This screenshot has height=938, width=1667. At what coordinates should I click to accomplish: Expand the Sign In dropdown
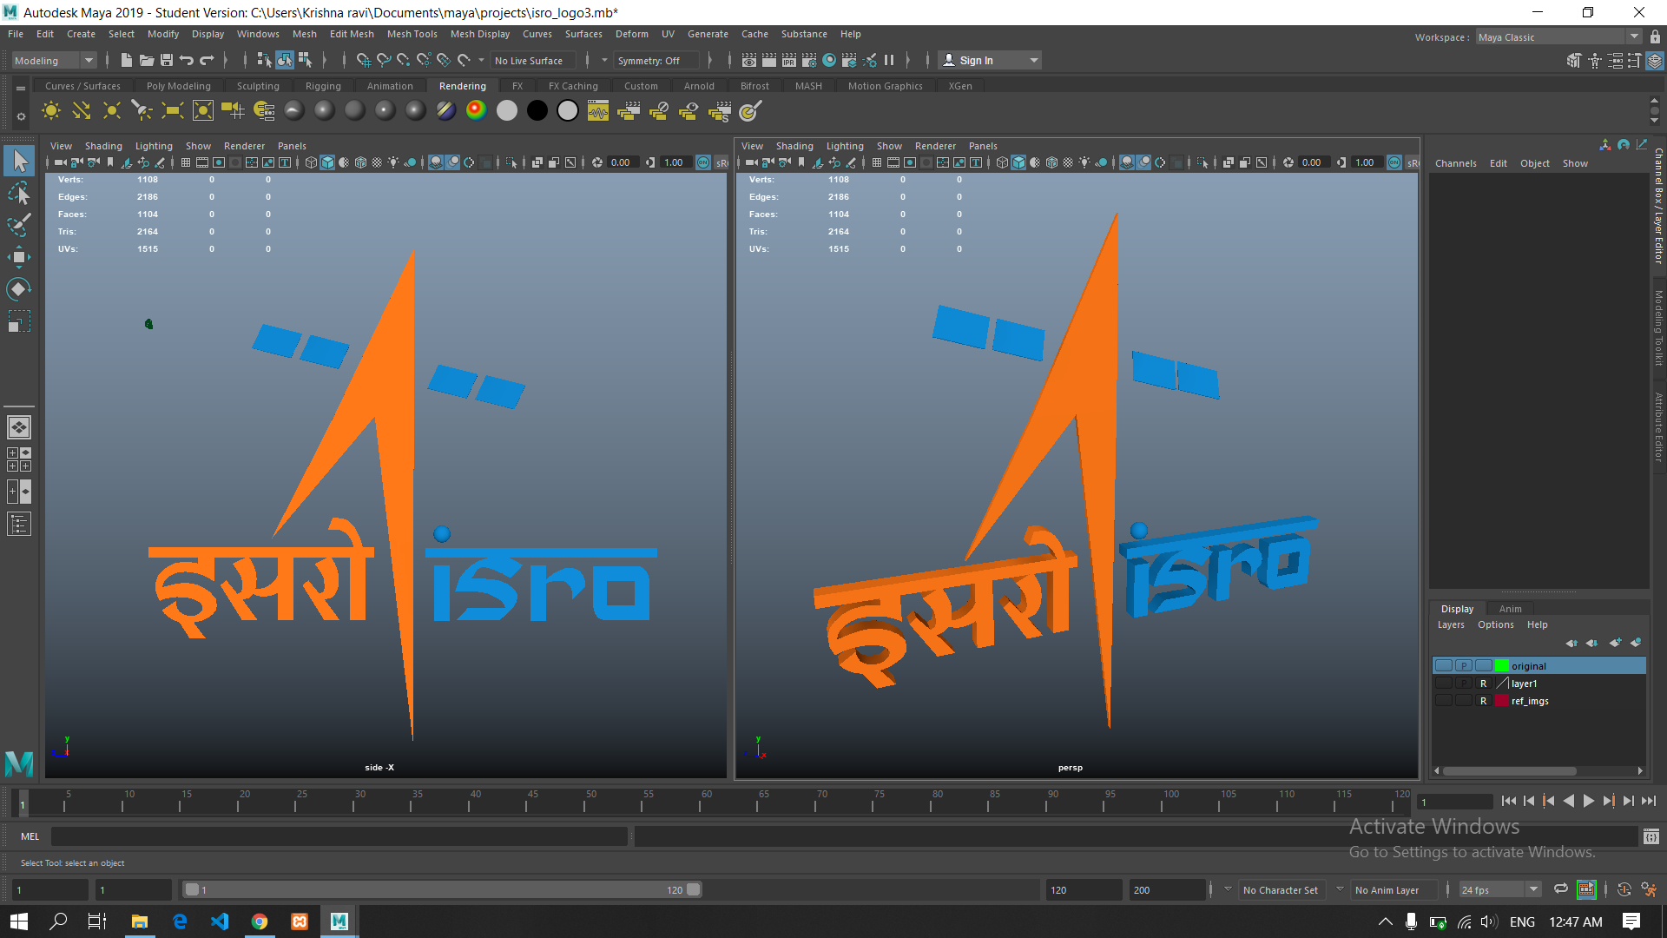click(1033, 60)
